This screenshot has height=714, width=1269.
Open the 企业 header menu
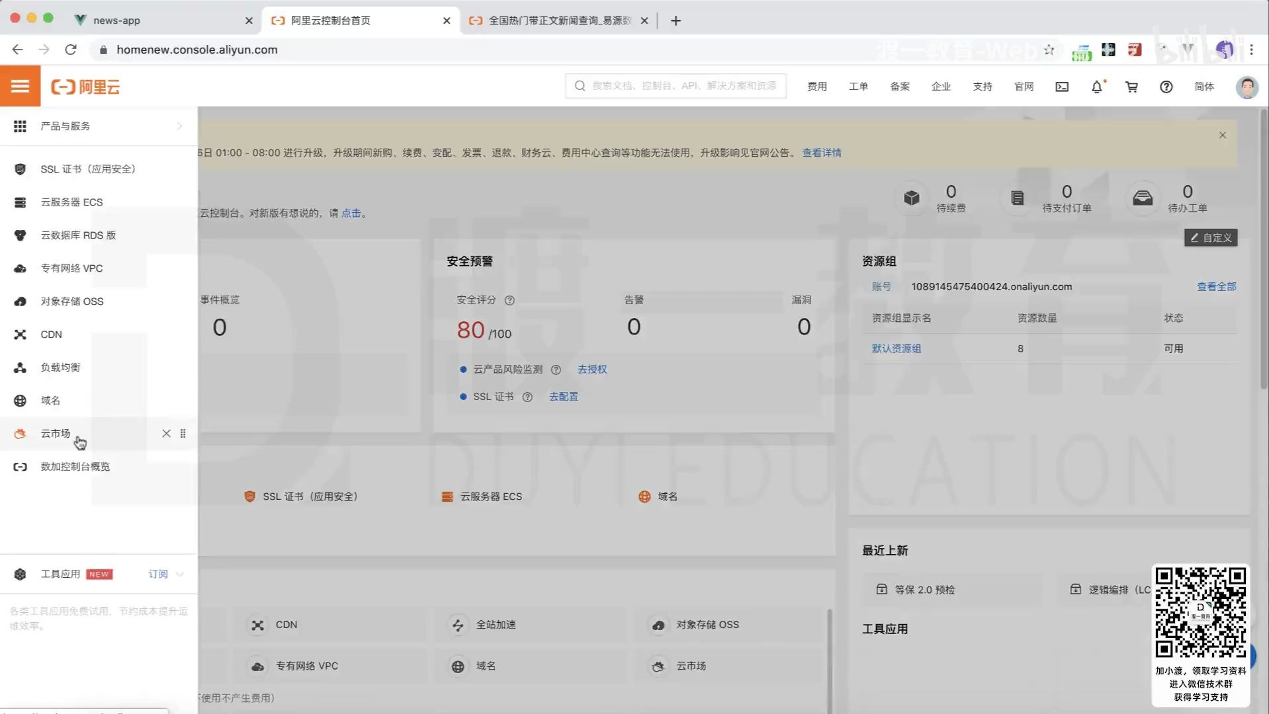click(941, 87)
